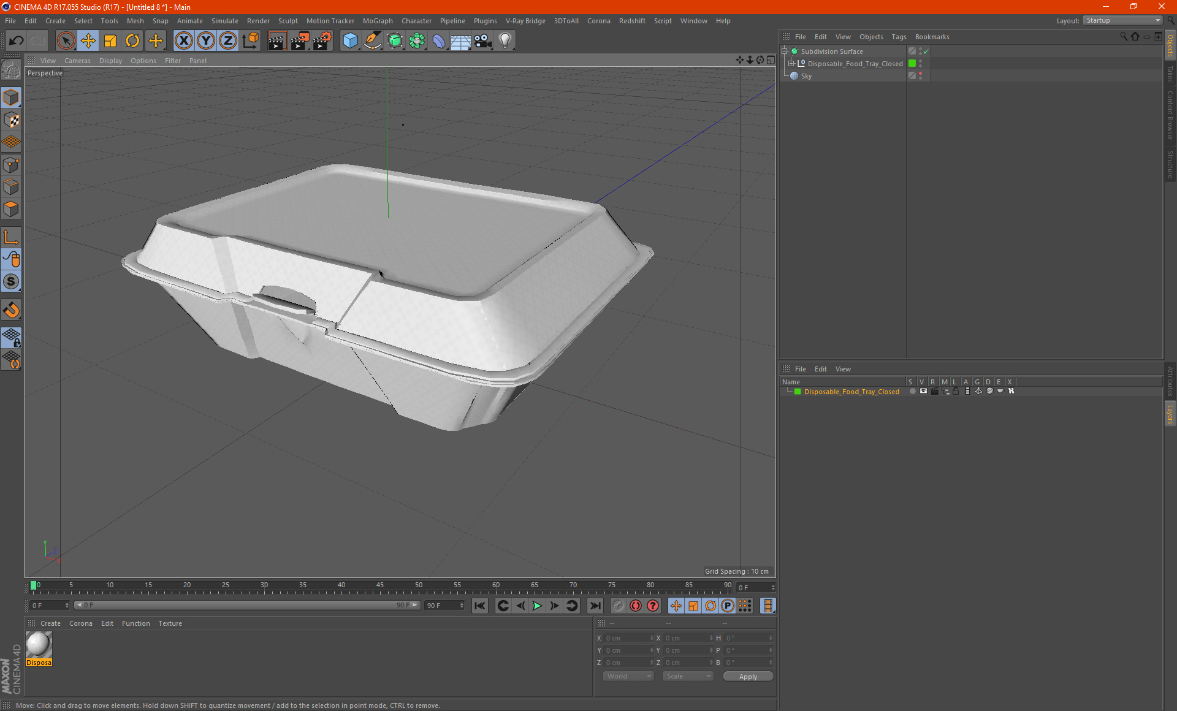The image size is (1177, 711).
Task: Open the Array modeling objects
Action: [x=417, y=41]
